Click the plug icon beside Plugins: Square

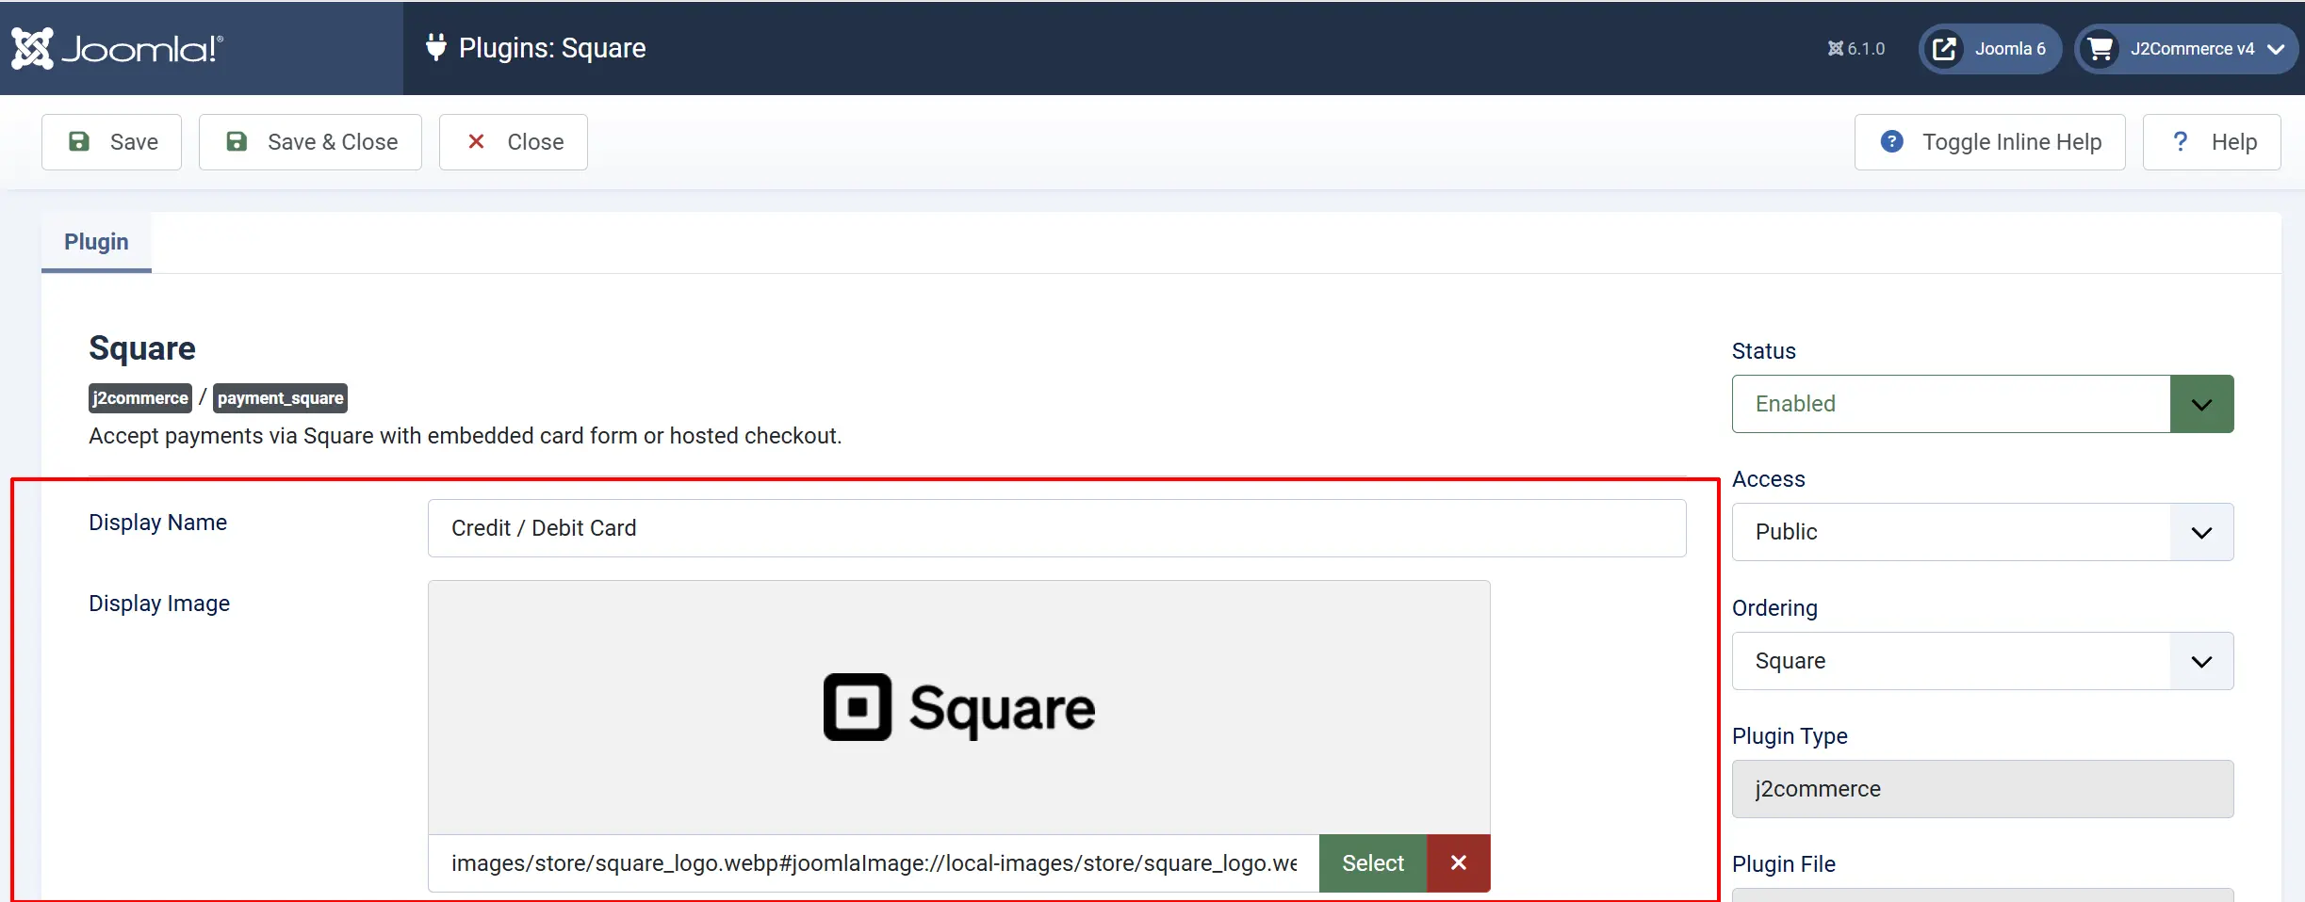(x=435, y=47)
